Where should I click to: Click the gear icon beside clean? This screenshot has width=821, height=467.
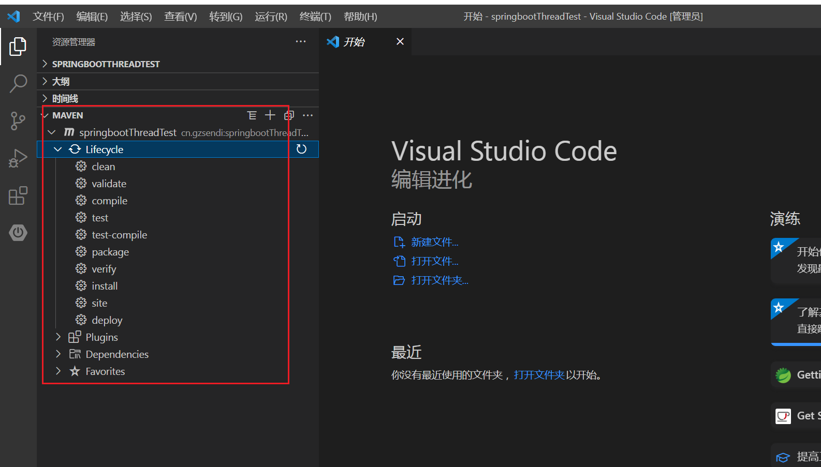point(81,167)
